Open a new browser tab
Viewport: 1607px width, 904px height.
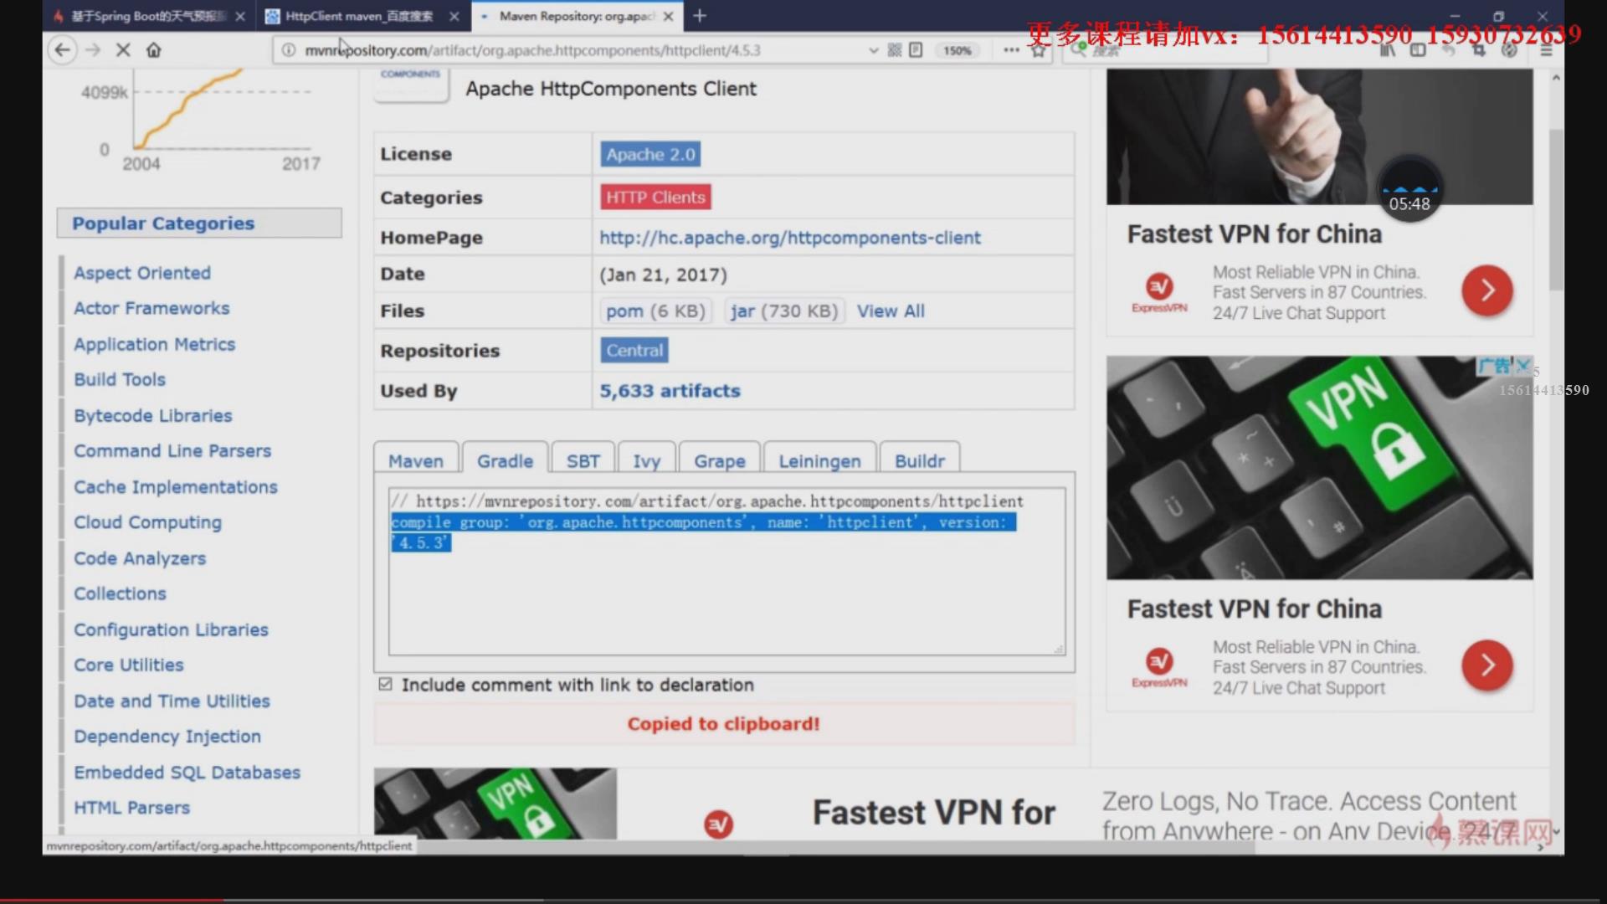pyautogui.click(x=700, y=16)
